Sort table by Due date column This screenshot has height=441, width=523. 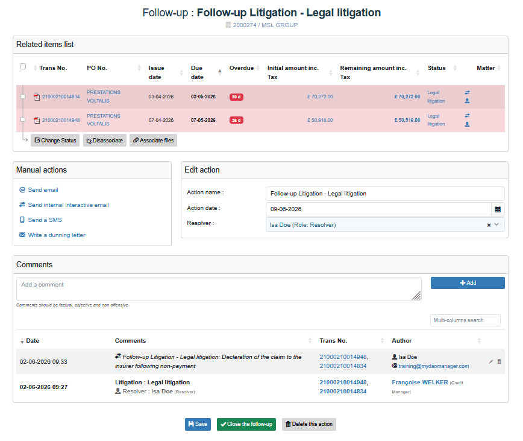point(219,72)
